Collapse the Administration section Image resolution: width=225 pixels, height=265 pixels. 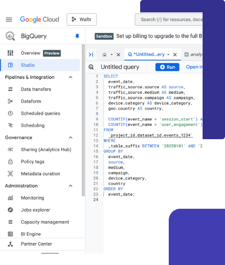tap(71, 186)
